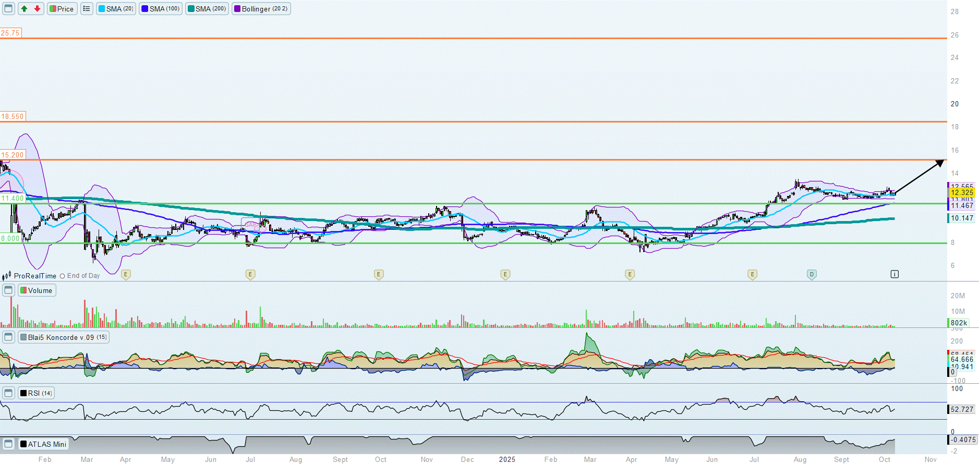Click the 18.550 resistance level label
This screenshot has width=979, height=464.
13,116
